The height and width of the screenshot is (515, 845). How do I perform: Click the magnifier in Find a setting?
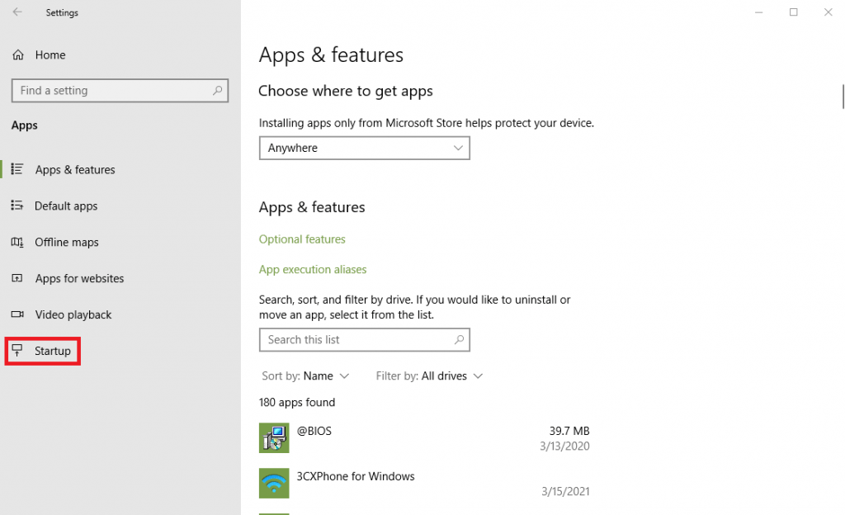217,91
